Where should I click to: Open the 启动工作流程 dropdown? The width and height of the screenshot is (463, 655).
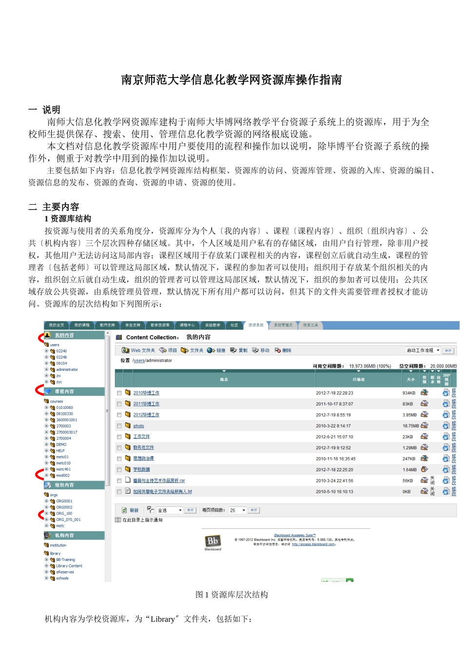coord(423,350)
